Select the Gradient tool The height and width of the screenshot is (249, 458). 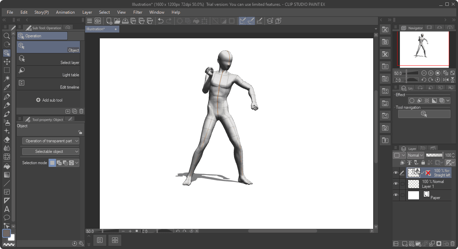[x=6, y=175]
